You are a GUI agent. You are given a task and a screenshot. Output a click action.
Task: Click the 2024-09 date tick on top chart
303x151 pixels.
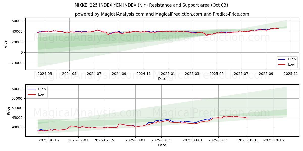click(119, 73)
